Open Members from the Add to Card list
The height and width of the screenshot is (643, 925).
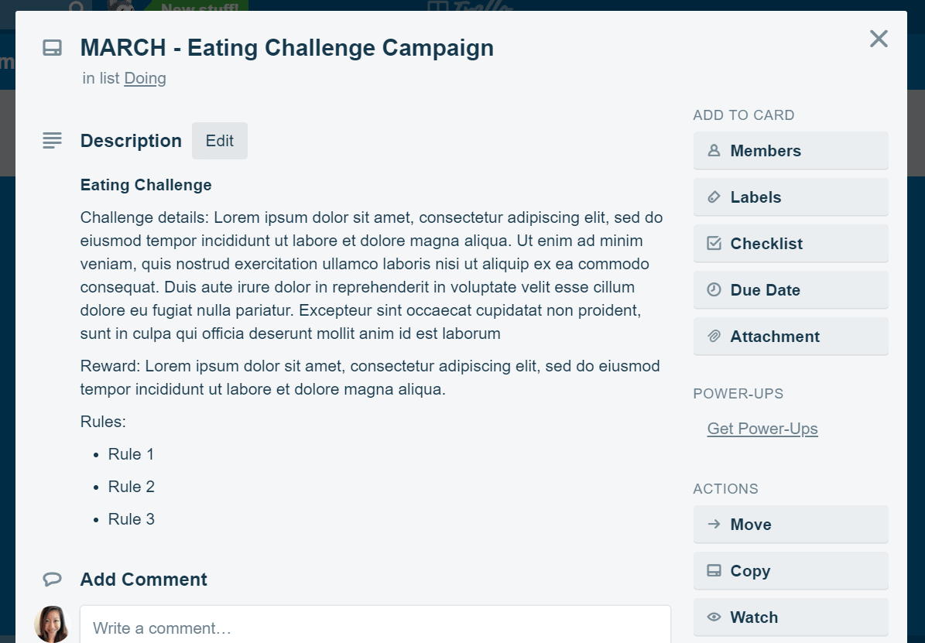pos(790,151)
